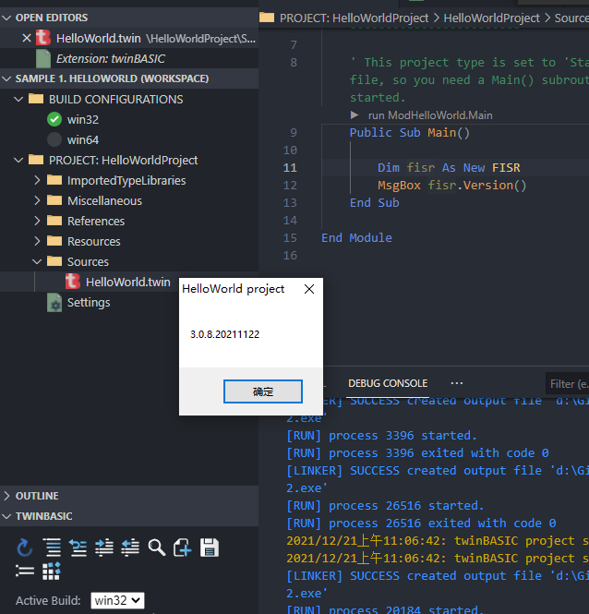589x614 pixels.
Task: Activate the win64 build configuration circle
Action: tap(54, 139)
